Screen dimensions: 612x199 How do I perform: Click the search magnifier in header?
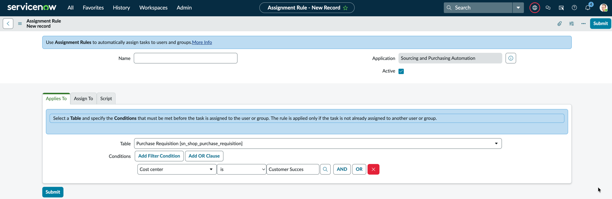[449, 8]
